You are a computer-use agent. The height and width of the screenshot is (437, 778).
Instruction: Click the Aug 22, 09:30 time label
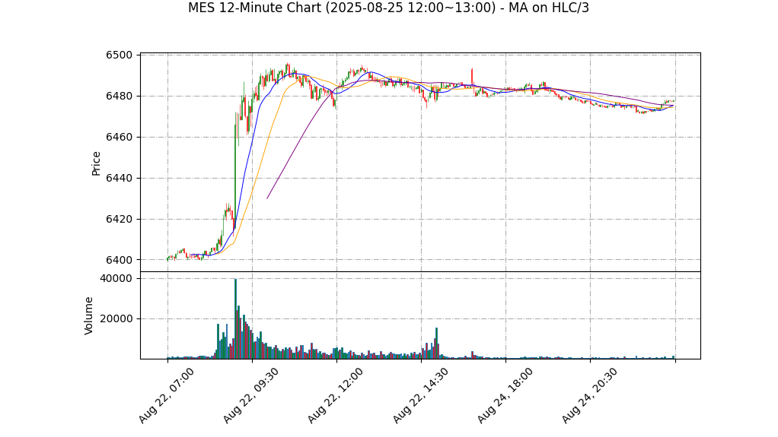[250, 395]
